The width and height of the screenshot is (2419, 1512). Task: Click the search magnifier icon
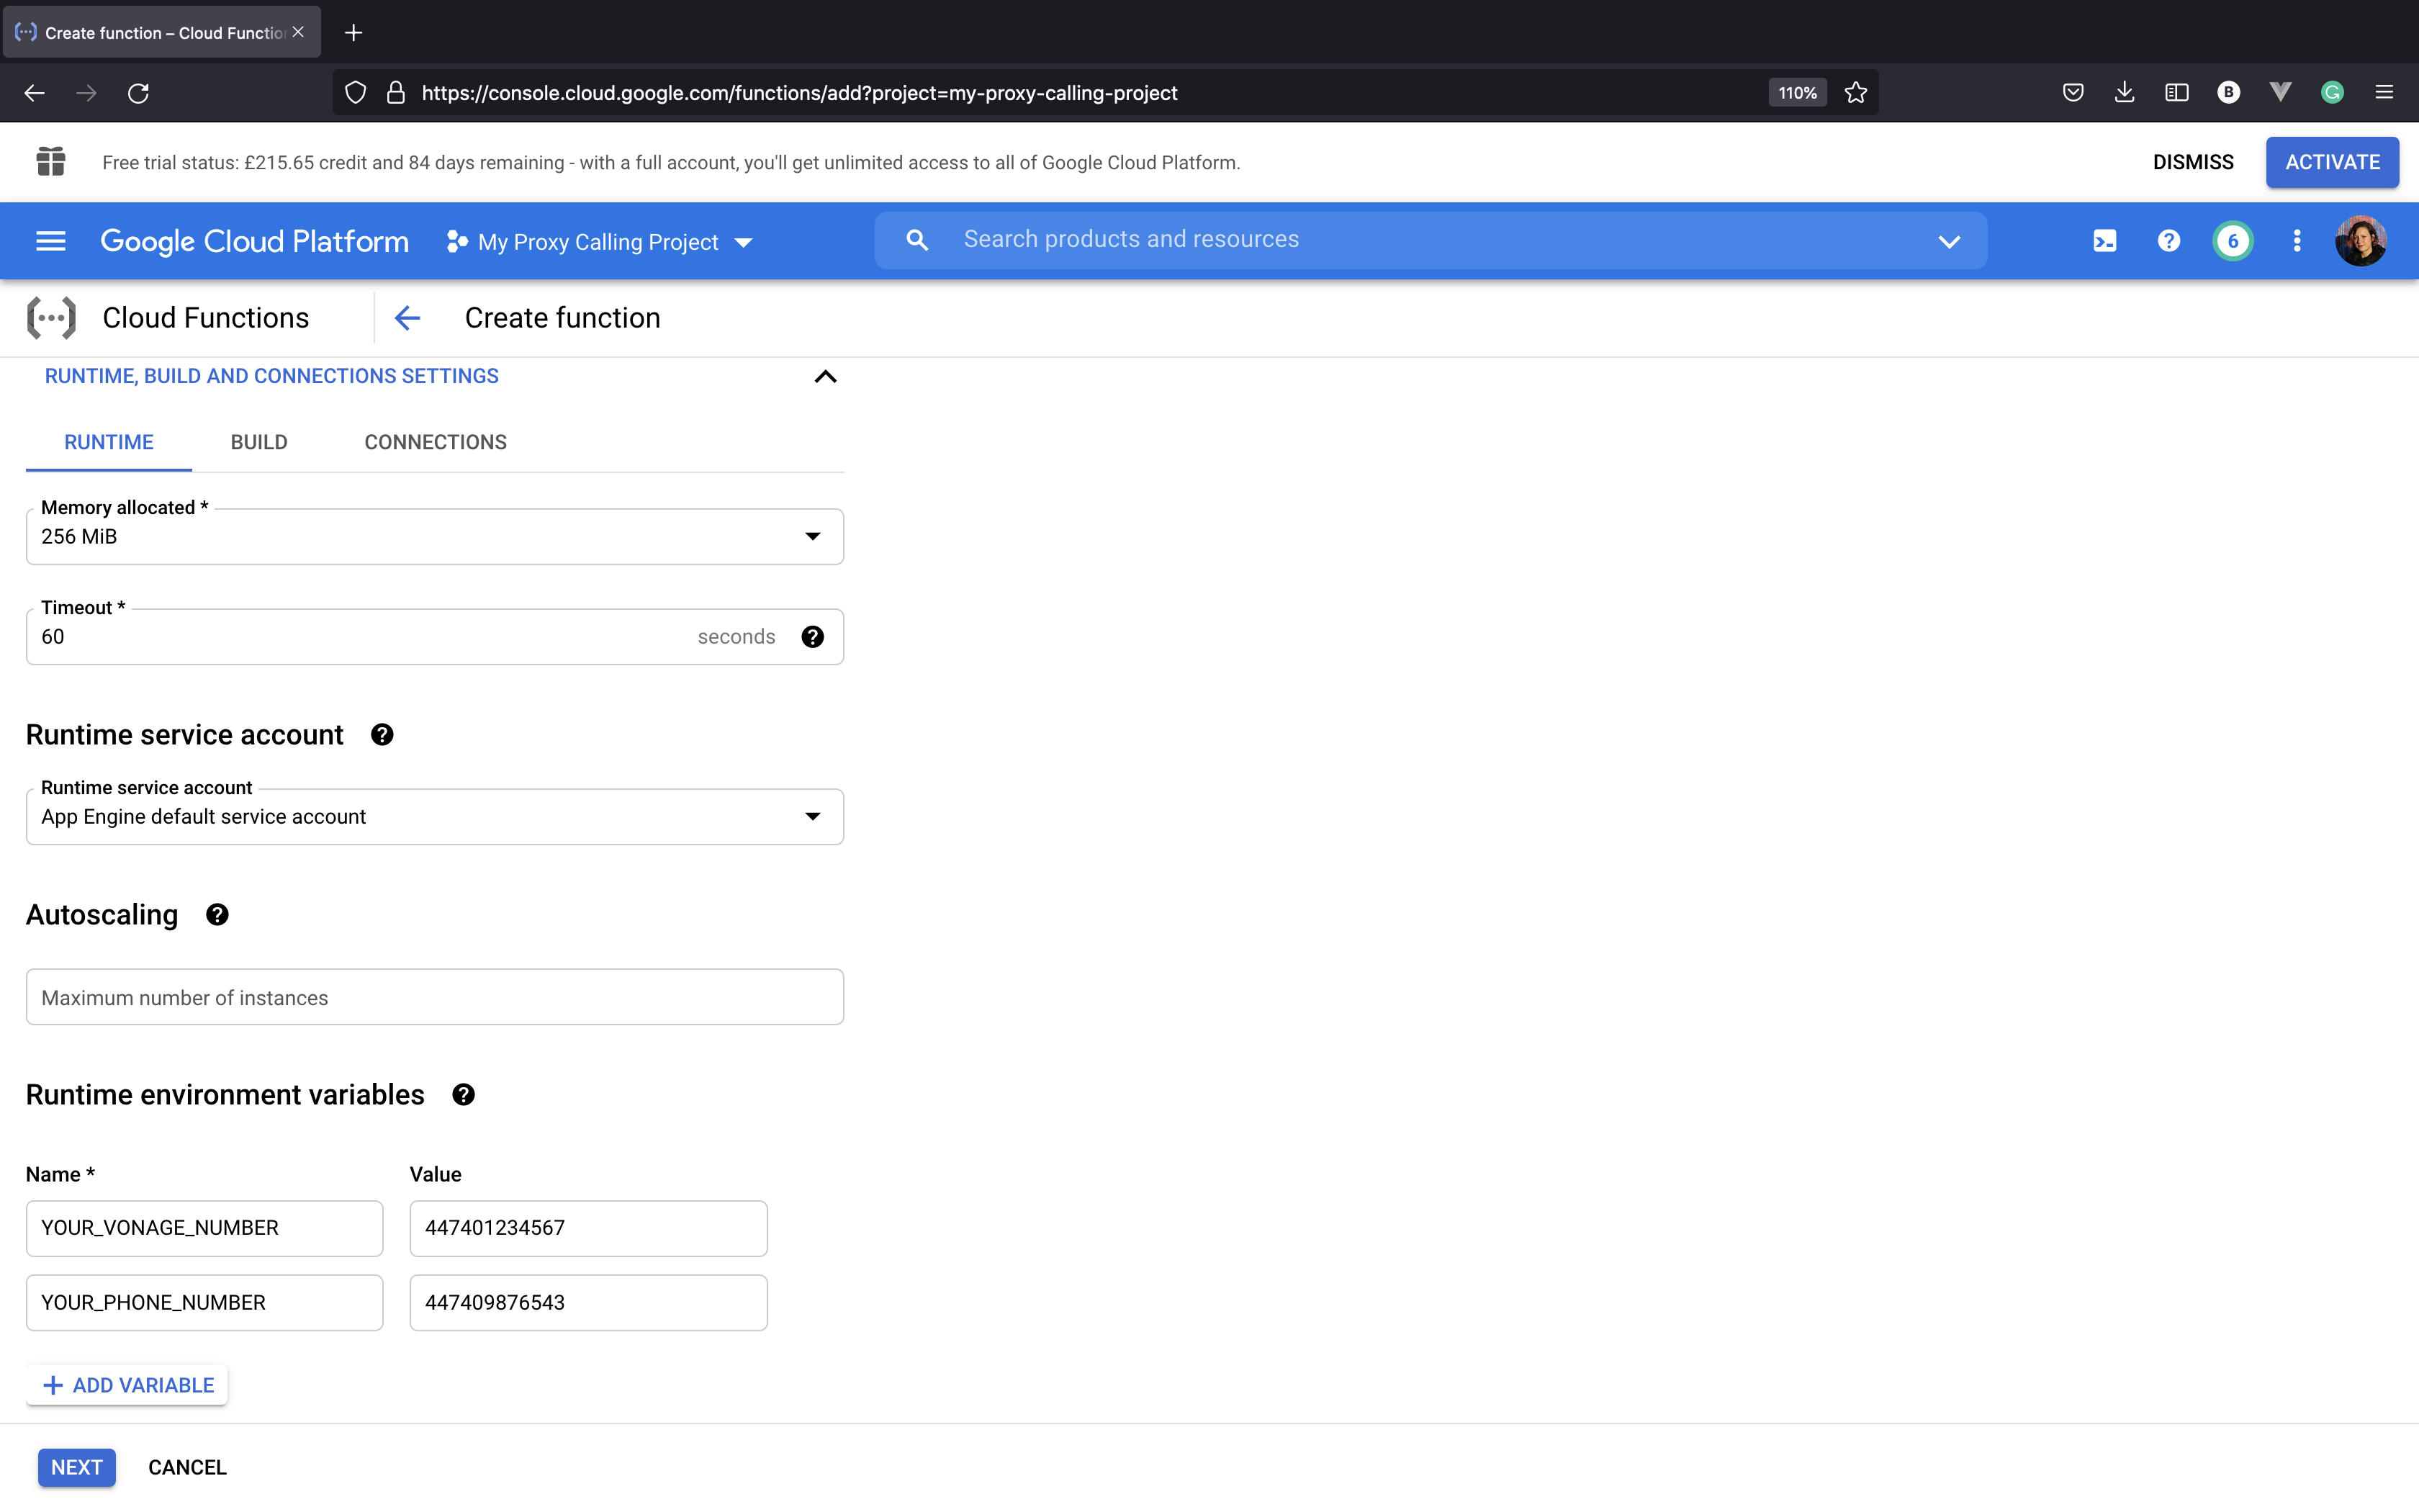[x=916, y=240]
